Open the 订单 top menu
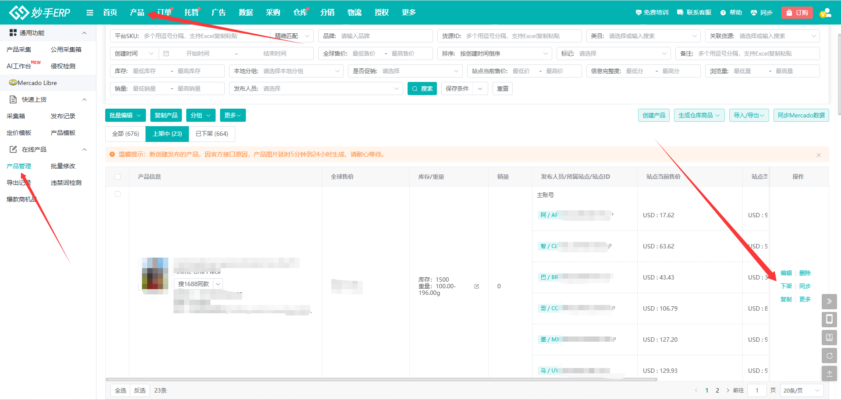 coord(164,13)
